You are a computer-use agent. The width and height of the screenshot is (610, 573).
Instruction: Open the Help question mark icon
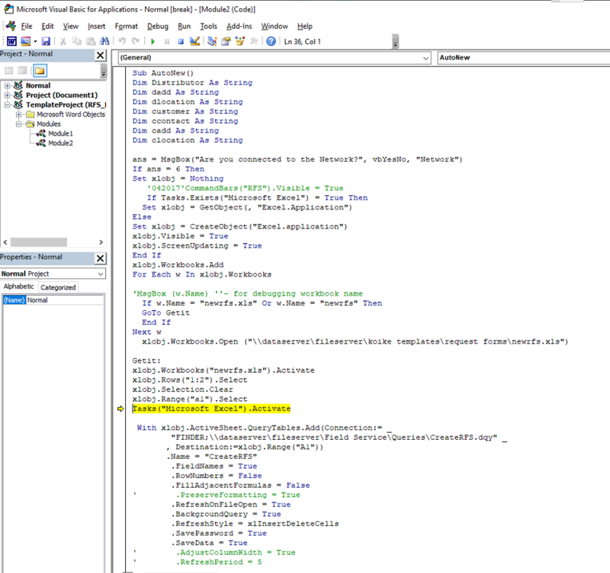[x=271, y=41]
